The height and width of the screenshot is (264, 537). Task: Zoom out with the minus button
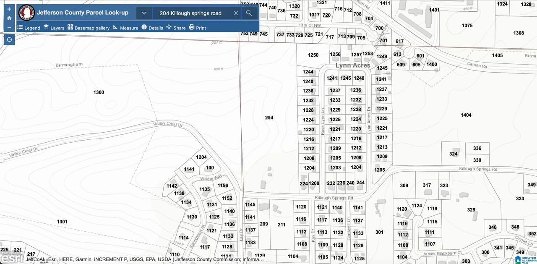coord(9,28)
